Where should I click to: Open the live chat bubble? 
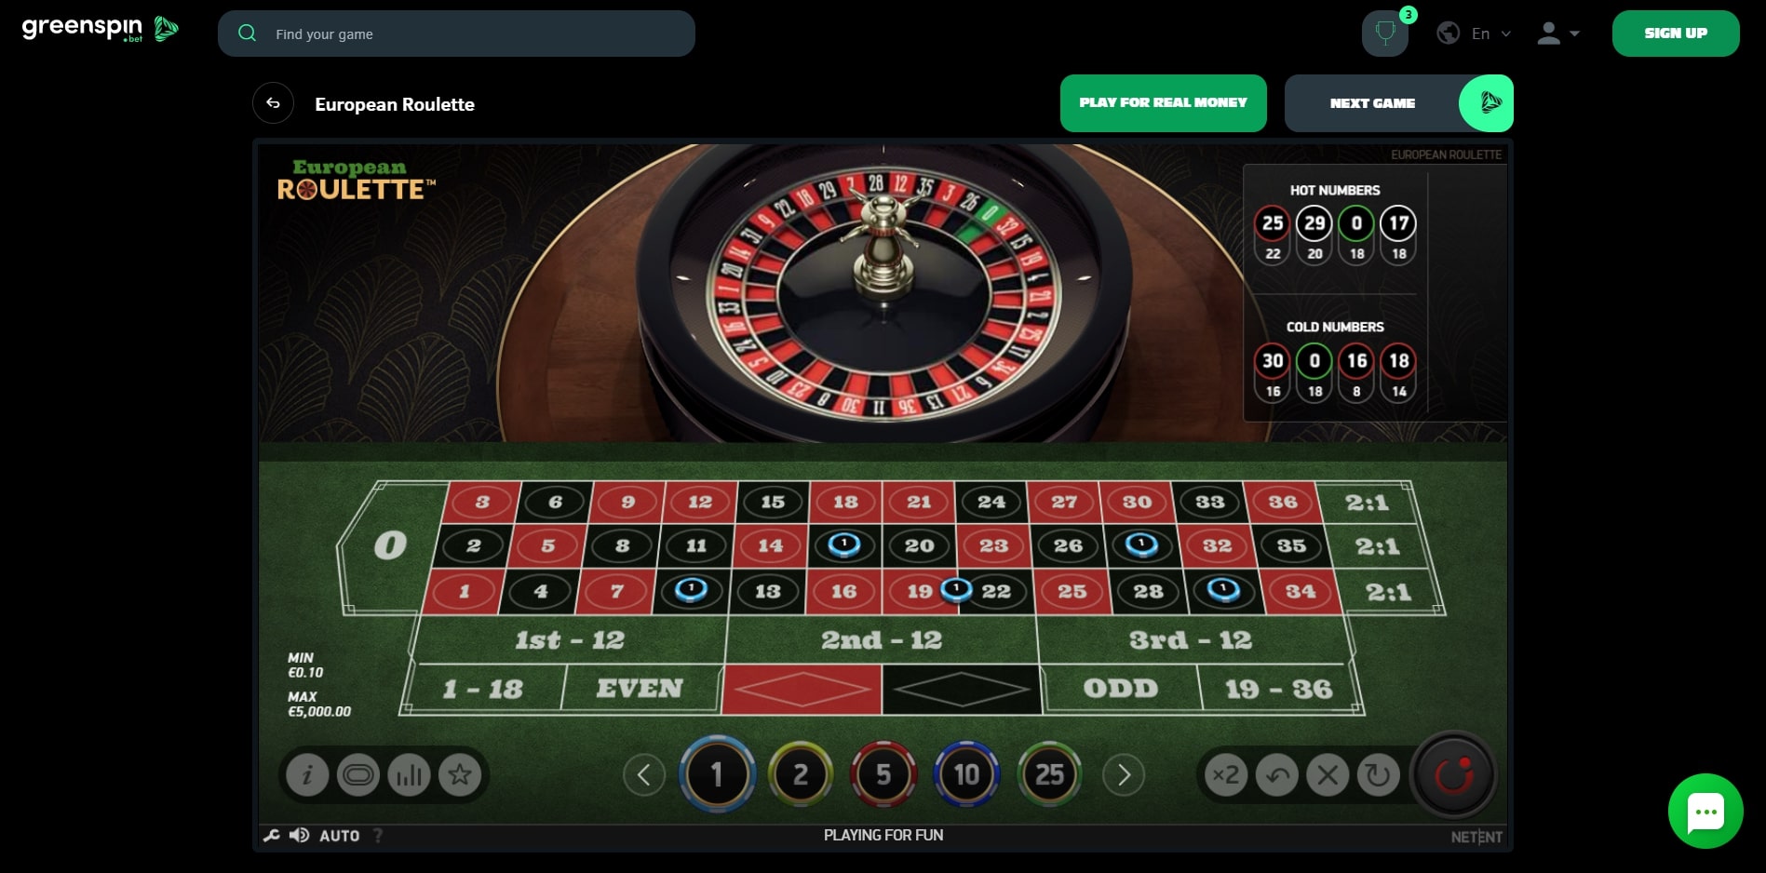pyautogui.click(x=1705, y=811)
